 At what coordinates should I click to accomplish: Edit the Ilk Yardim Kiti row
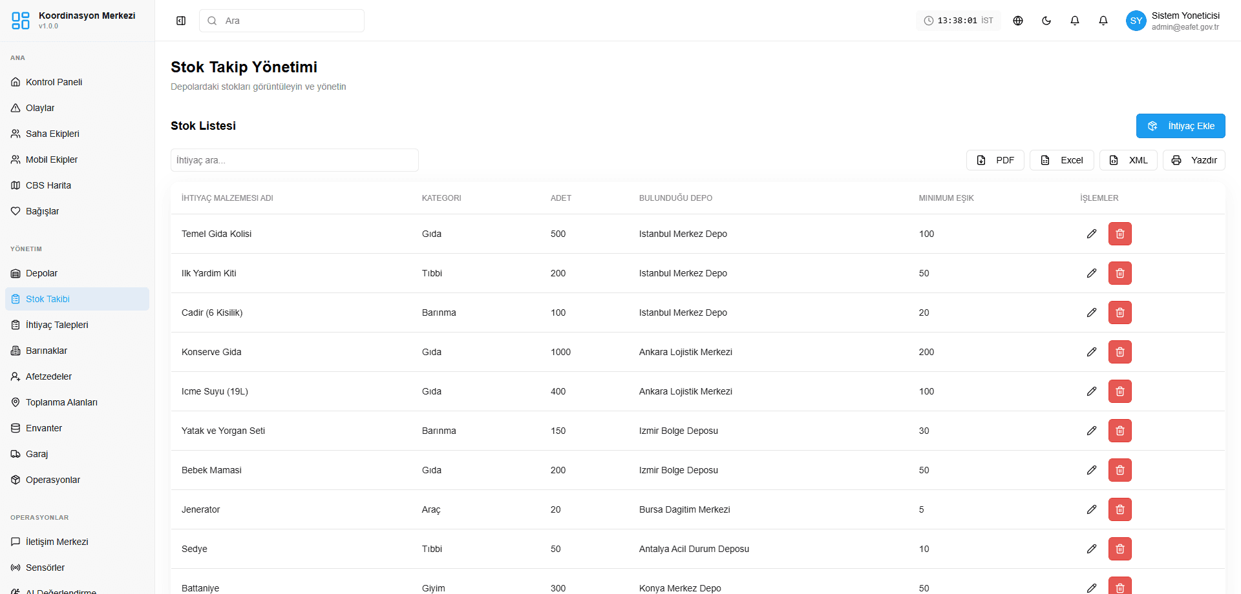[x=1092, y=273]
